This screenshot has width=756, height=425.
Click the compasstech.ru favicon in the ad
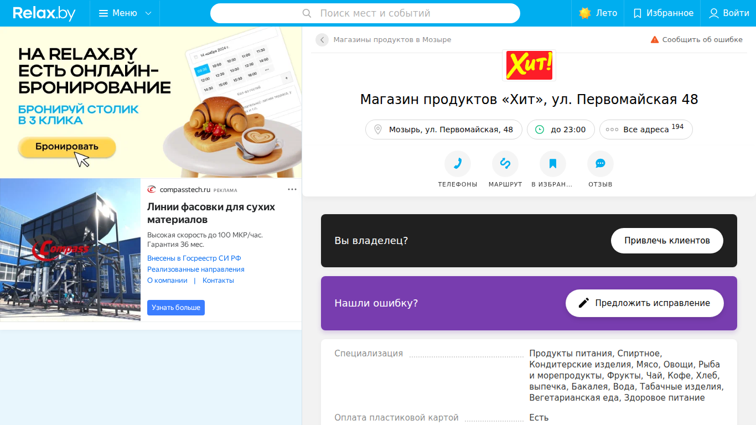click(x=152, y=190)
